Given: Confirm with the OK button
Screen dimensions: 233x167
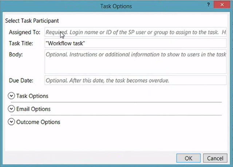Looking at the screenshot, I should [189, 158].
